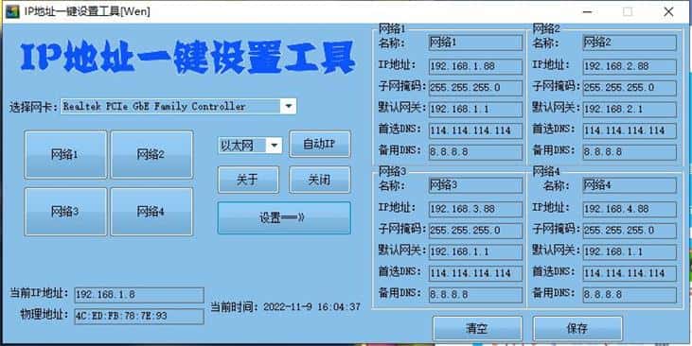Click the 自动IP button

[x=320, y=144]
